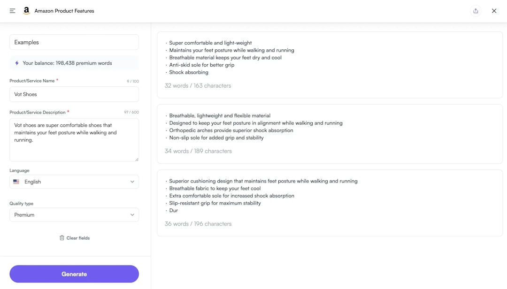Expand the Language dropdown chevron
Image resolution: width=507 pixels, height=289 pixels.
tap(132, 182)
